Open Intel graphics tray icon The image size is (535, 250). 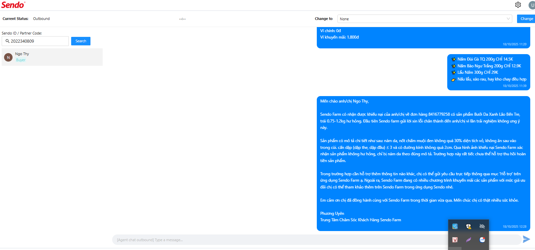(455, 226)
